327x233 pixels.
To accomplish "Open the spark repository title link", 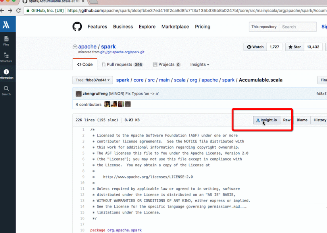I will 108,47.
